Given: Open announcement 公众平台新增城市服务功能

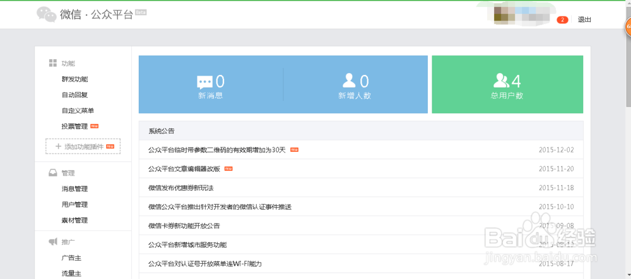Looking at the screenshot, I should tap(187, 244).
